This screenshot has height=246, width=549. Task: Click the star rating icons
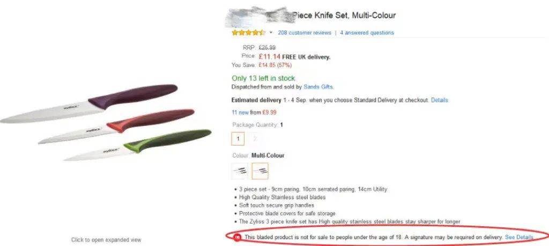249,33
